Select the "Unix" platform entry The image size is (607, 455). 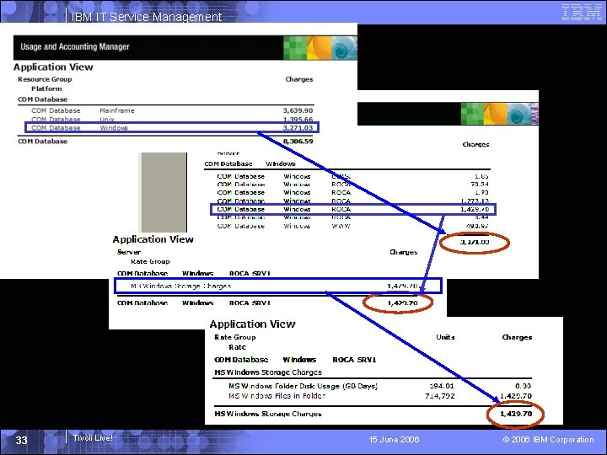click(x=107, y=119)
